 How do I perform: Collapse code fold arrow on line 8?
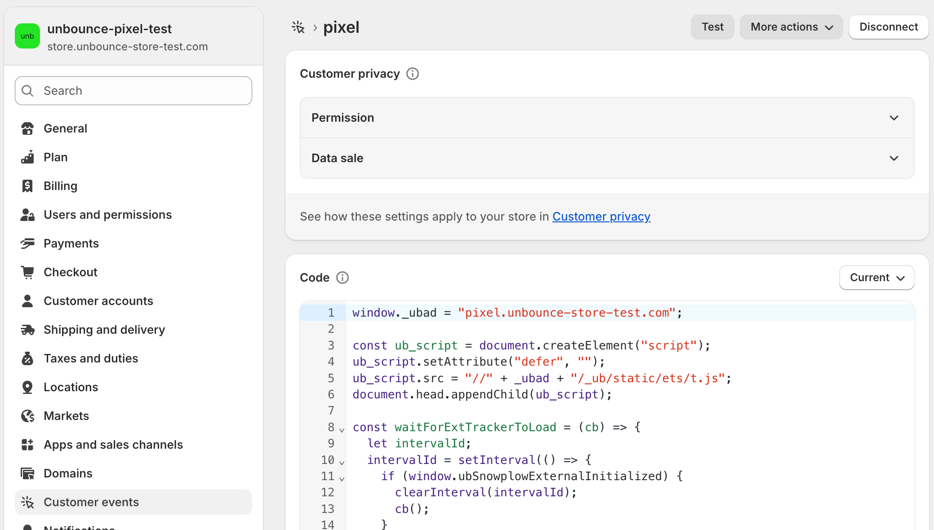[x=342, y=430]
